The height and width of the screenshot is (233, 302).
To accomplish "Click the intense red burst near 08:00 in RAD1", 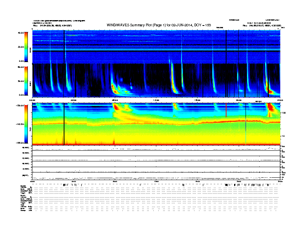I will click(x=114, y=89).
